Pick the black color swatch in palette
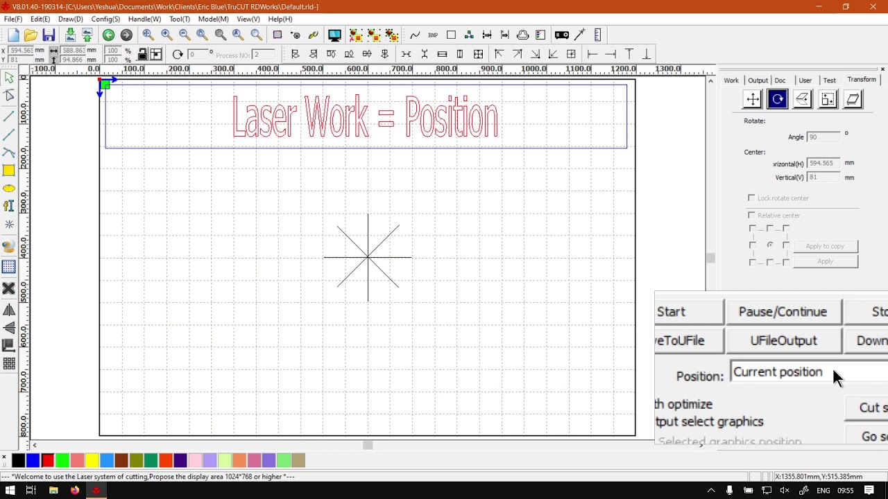 click(19, 460)
